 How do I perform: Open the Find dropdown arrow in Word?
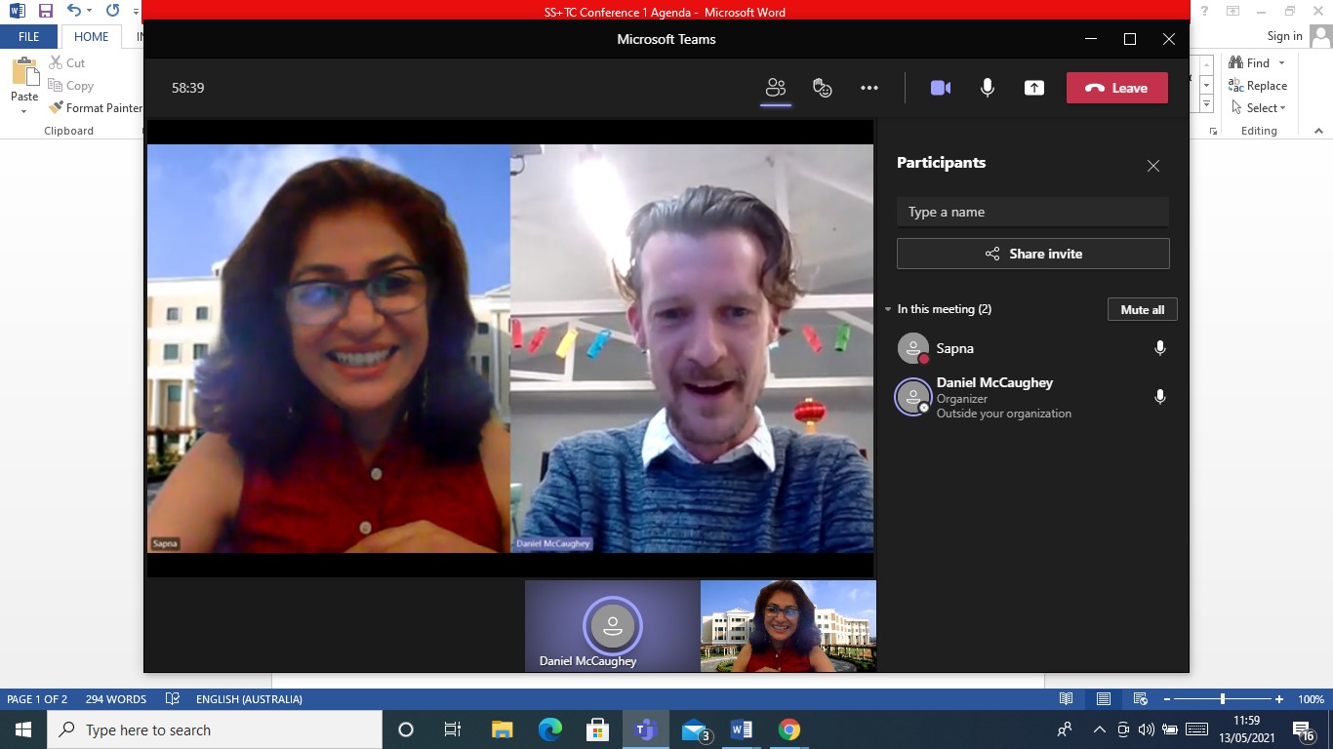point(1281,62)
